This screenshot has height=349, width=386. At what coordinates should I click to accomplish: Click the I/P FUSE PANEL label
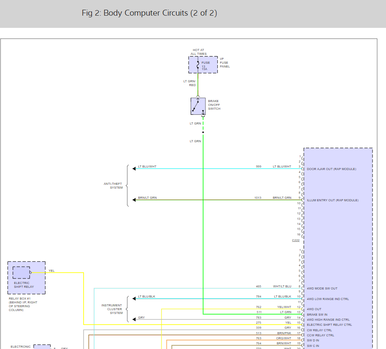tap(225, 62)
